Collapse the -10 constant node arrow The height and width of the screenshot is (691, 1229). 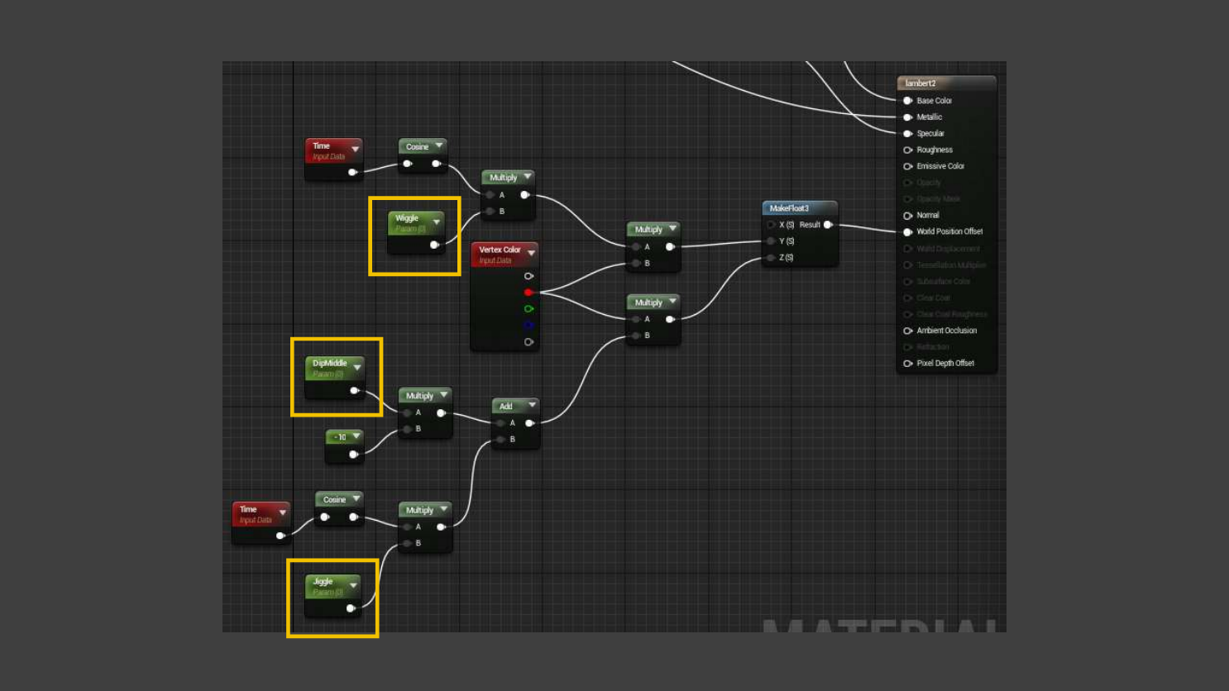pos(356,436)
